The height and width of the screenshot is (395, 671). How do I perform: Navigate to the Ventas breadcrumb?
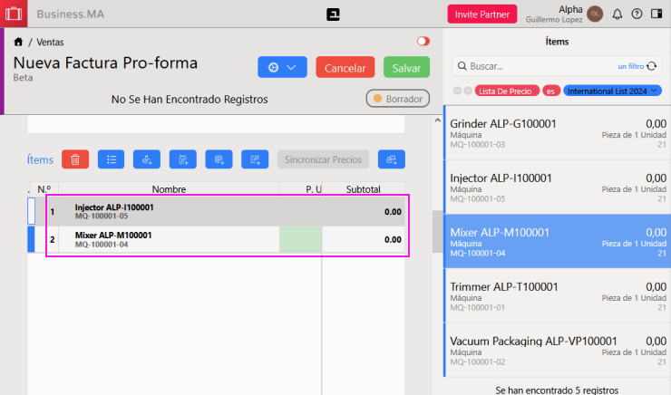point(50,42)
